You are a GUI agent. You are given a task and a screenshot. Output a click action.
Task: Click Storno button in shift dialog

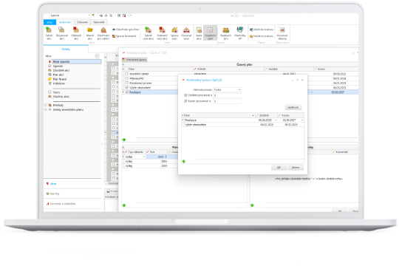(296, 168)
